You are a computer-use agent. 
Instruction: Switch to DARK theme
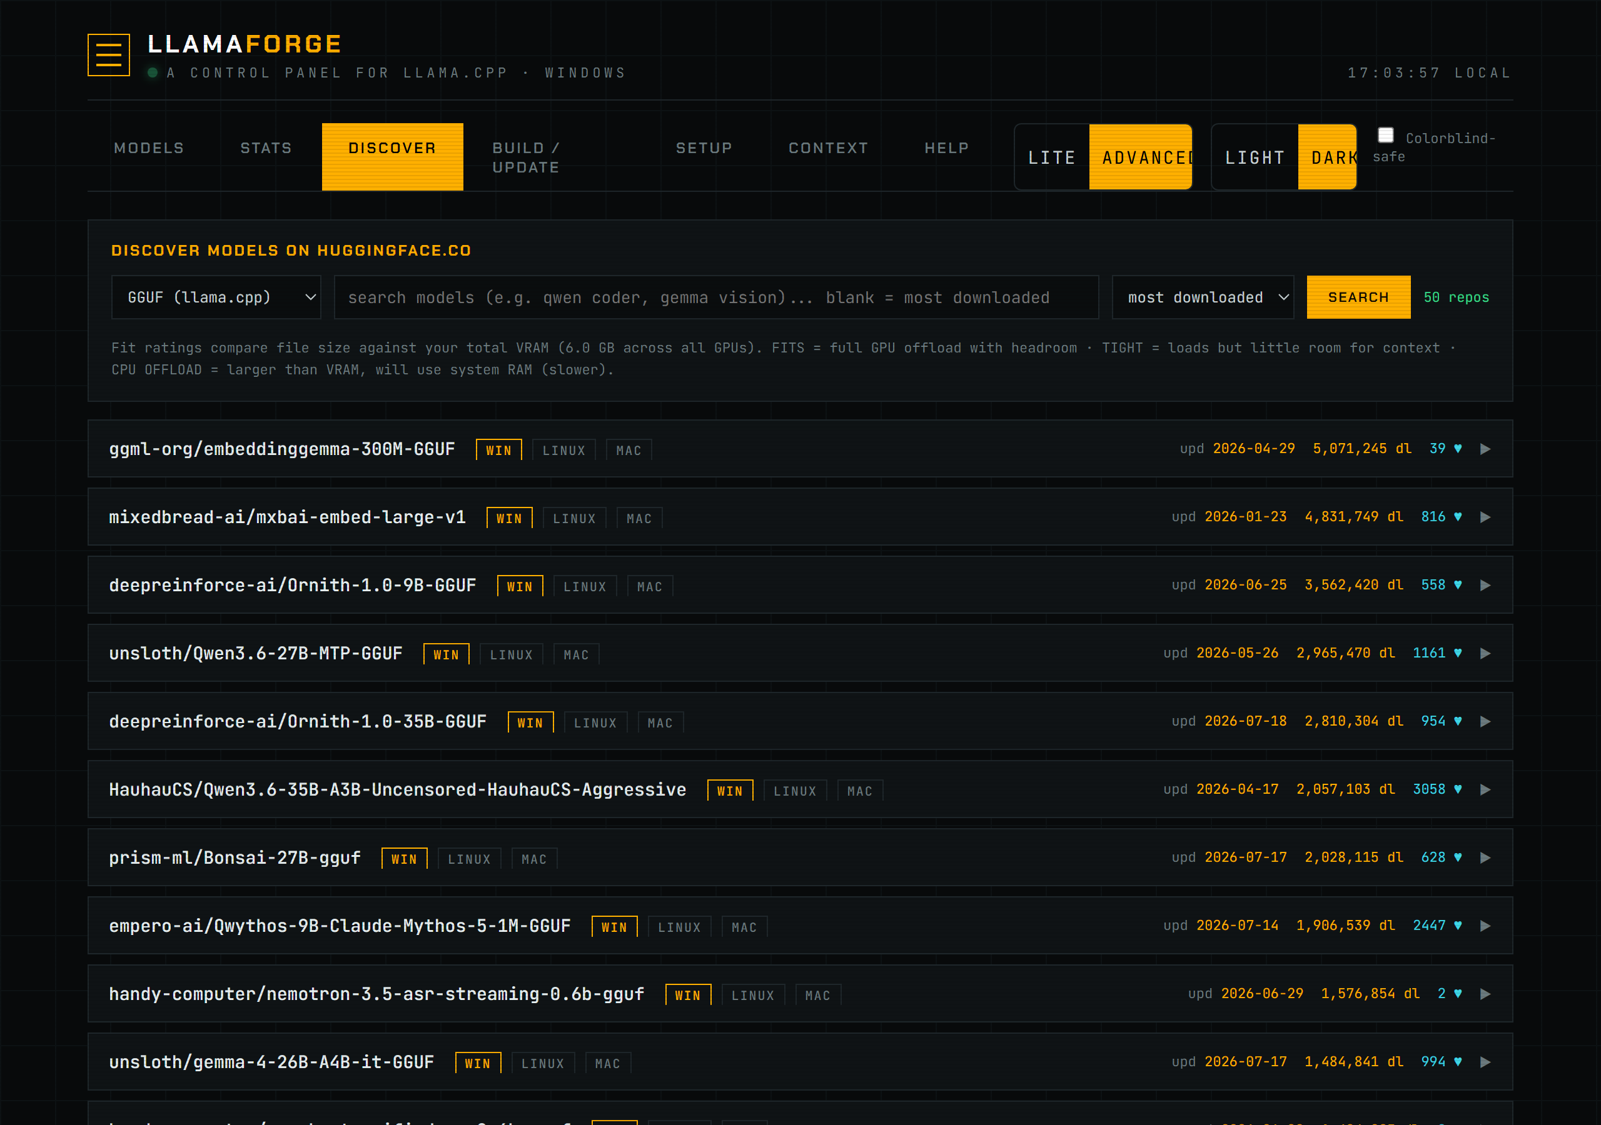(1327, 157)
